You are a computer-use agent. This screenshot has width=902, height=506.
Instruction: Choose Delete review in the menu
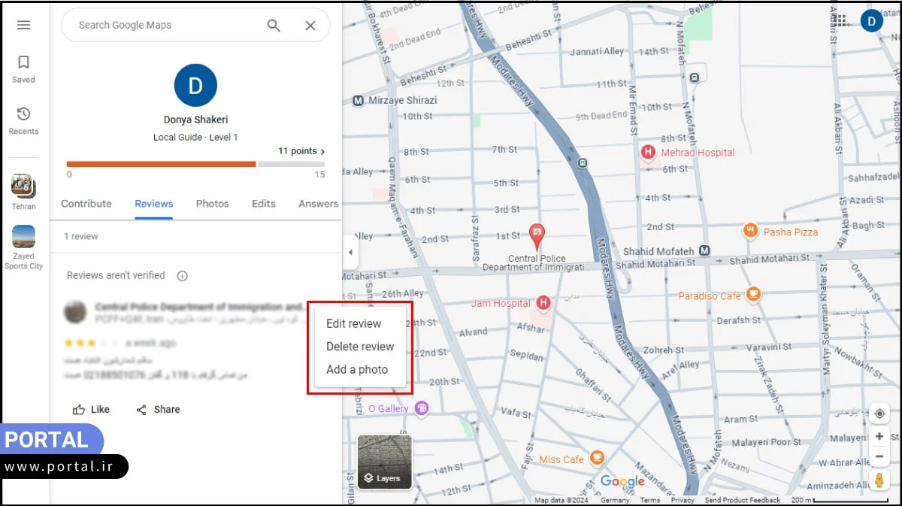(x=360, y=347)
